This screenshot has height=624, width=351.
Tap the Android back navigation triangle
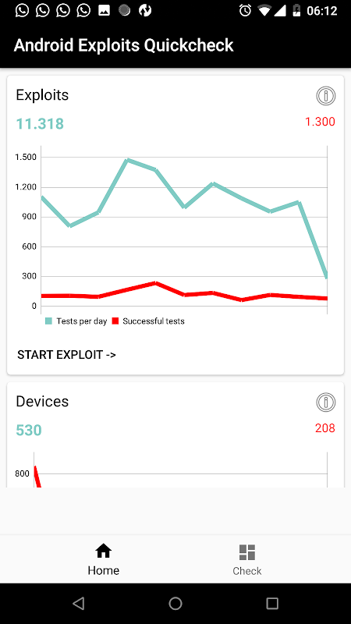(x=79, y=603)
